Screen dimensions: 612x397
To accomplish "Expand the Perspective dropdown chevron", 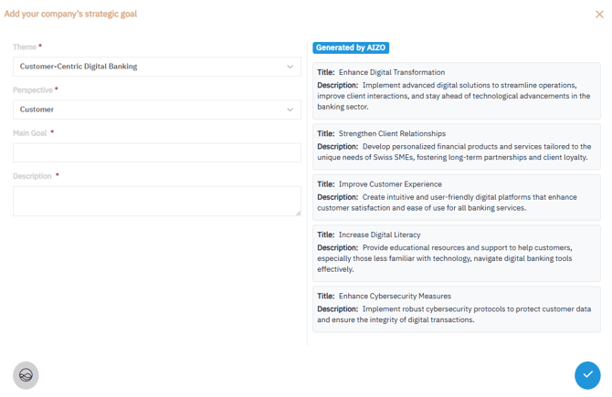I will (290, 110).
